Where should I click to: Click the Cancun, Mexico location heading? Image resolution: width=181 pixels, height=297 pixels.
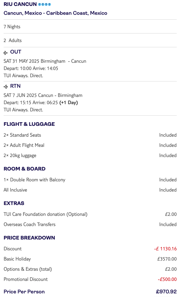pyautogui.click(x=56, y=13)
